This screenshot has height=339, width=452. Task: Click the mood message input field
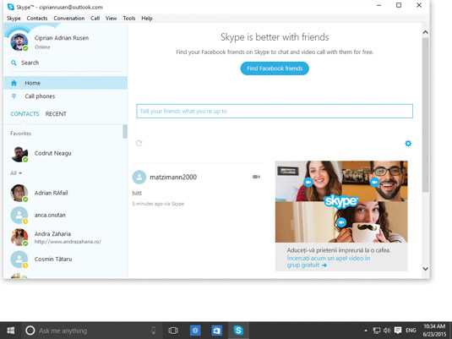(275, 111)
